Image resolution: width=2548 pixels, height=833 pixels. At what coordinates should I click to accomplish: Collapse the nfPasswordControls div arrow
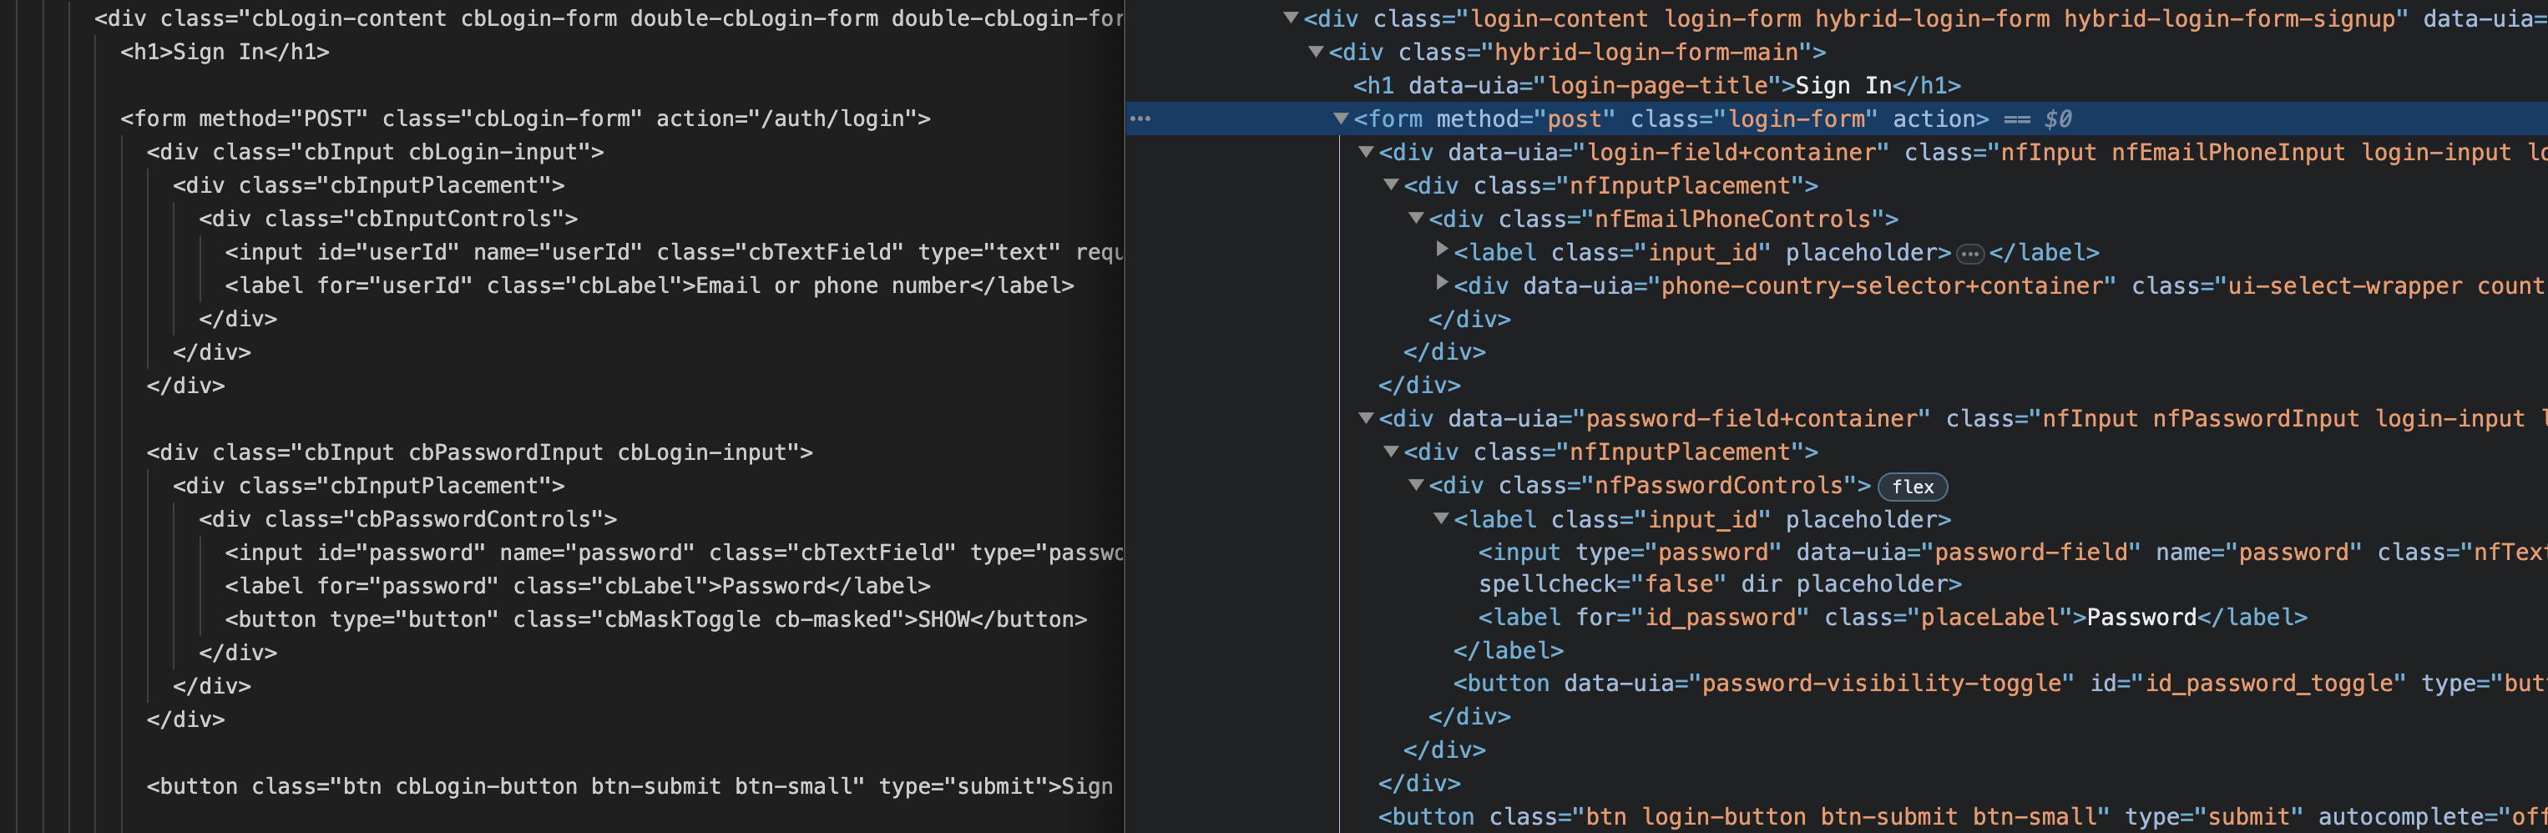1415,486
